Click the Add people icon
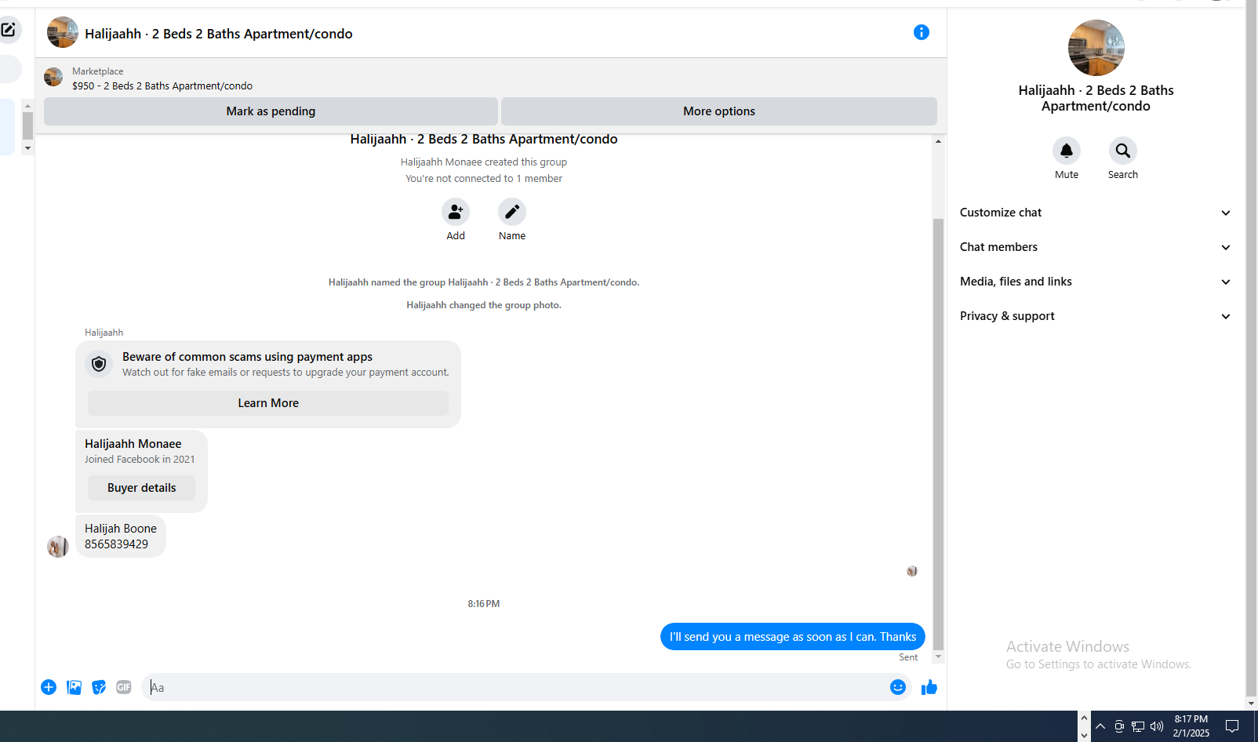Screen dimensions: 1258x742 click(456, 212)
